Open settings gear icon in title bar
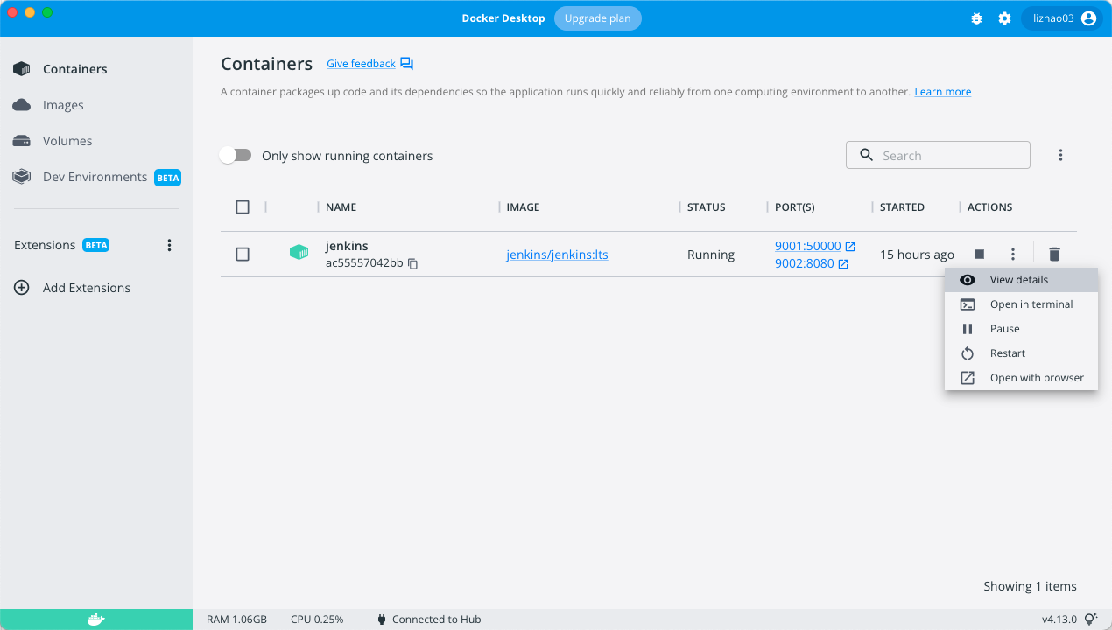 click(1004, 18)
